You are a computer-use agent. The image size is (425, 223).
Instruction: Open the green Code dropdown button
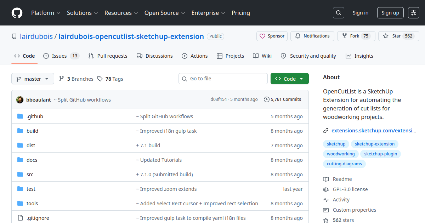[x=290, y=79]
